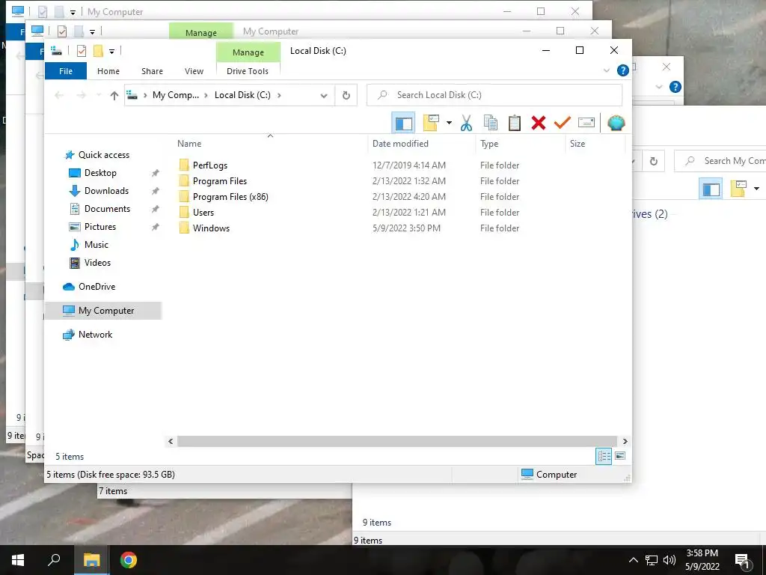Open taskbar search magnifier

[54, 560]
